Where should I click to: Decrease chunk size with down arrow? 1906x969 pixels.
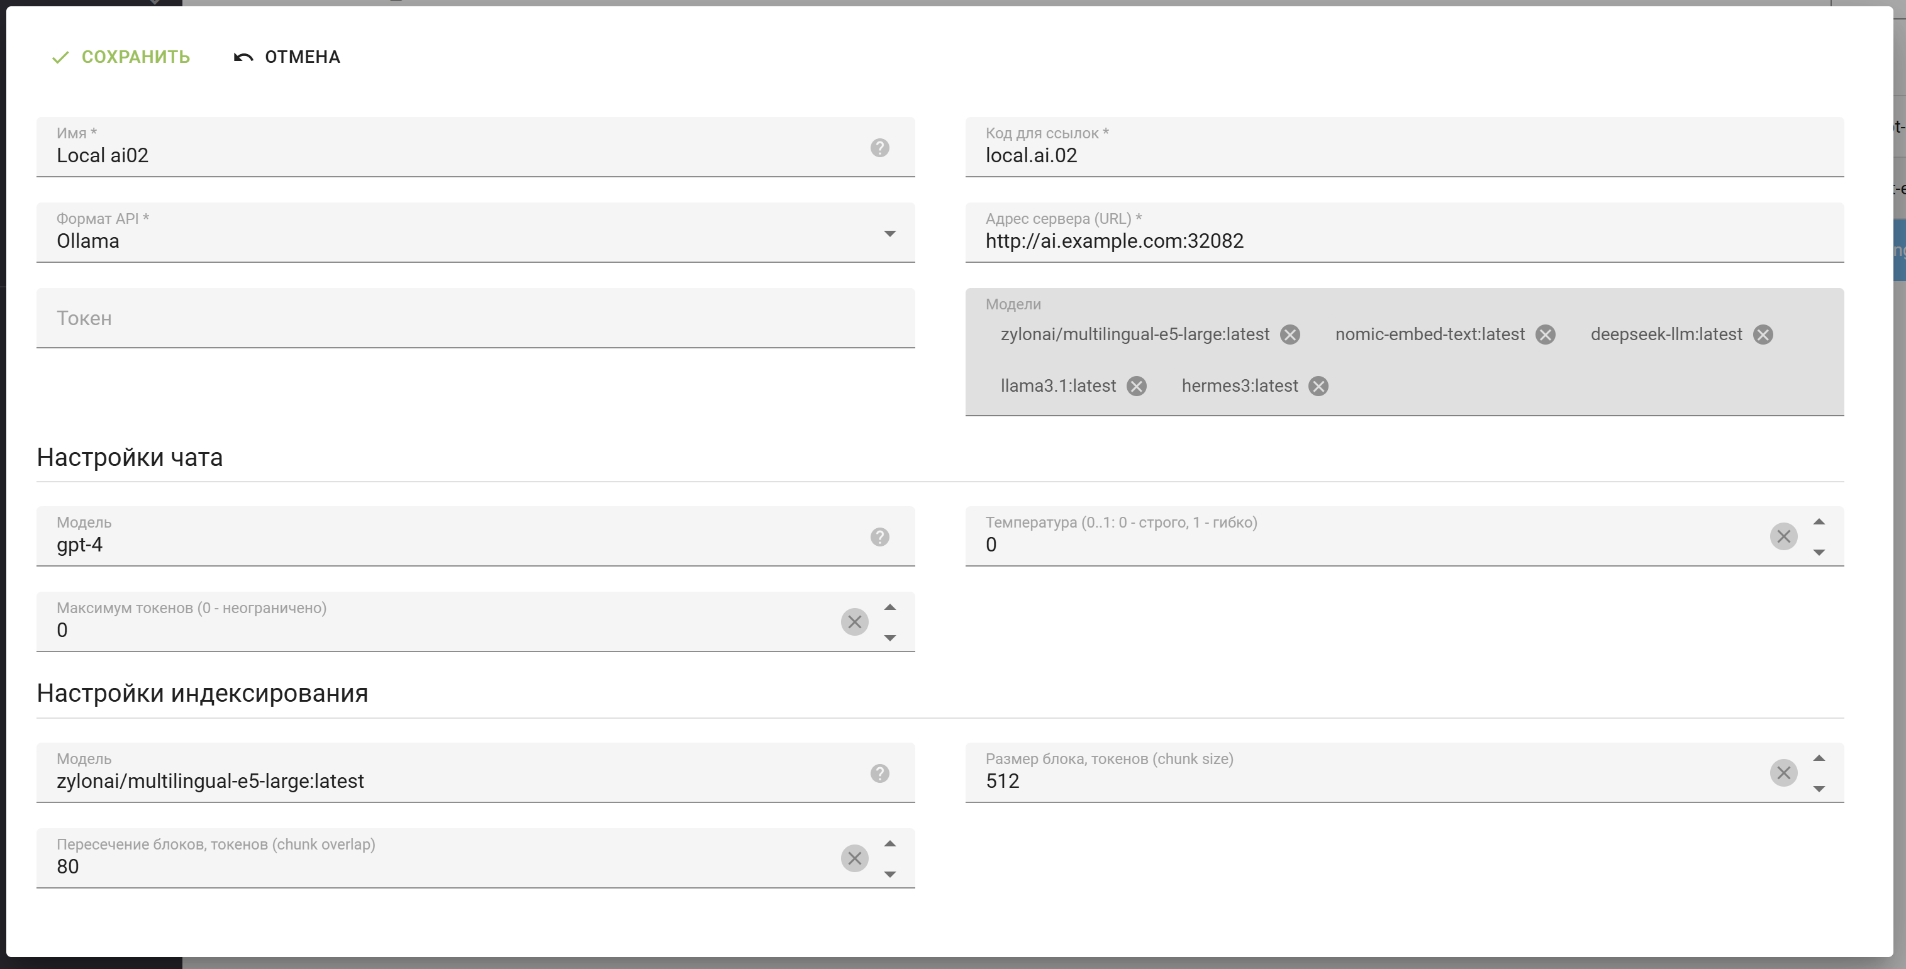(x=1819, y=789)
